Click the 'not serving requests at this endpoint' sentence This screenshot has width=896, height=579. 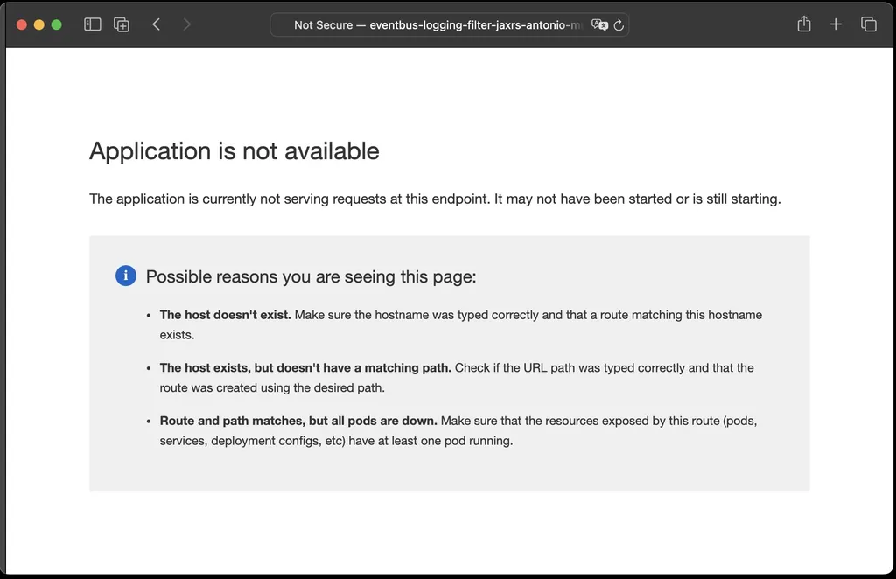(435, 199)
